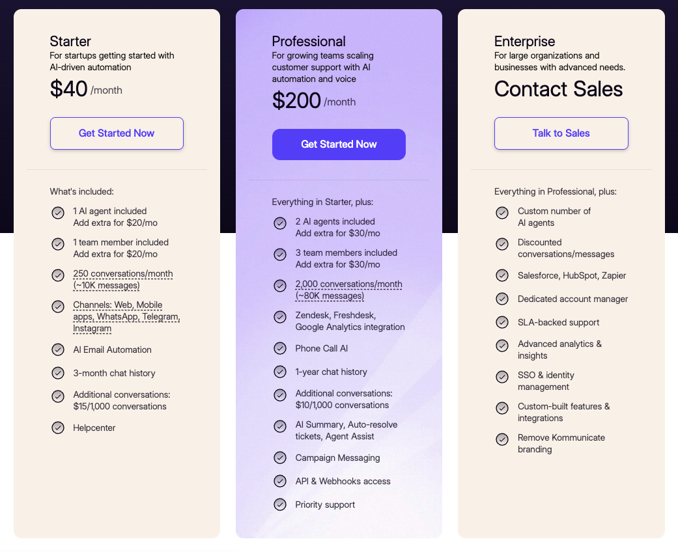
Task: Click the Talk to Sales button
Action: (x=561, y=133)
